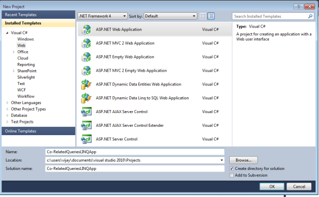319x197 pixels.
Task: Open the Recent Templates section
Action: (x=38, y=15)
